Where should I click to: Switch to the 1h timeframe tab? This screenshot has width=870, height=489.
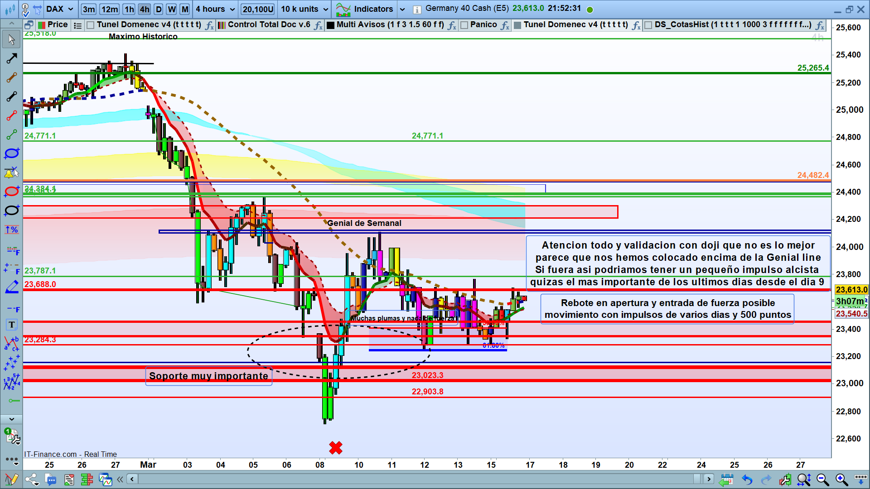click(x=130, y=9)
